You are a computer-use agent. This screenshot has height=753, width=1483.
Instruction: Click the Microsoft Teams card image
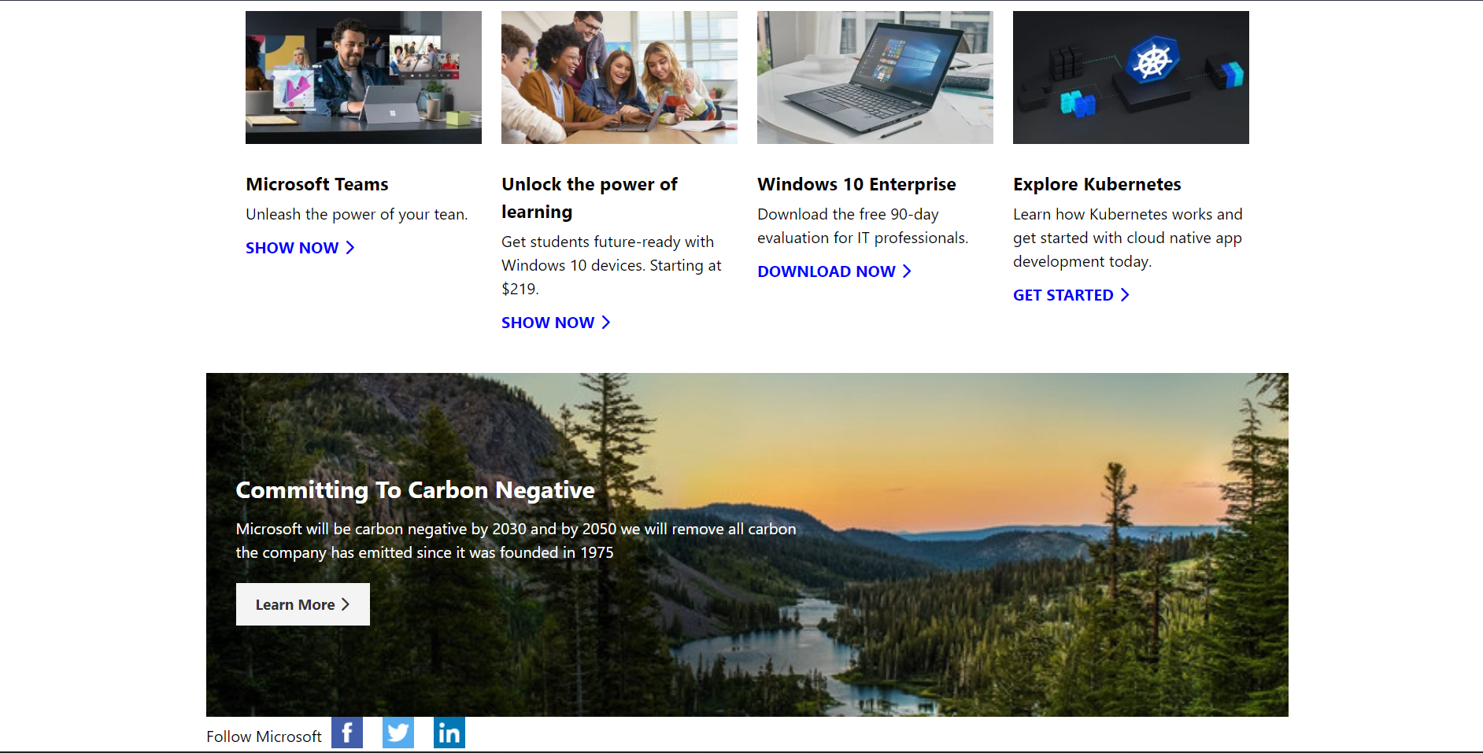[x=363, y=76]
